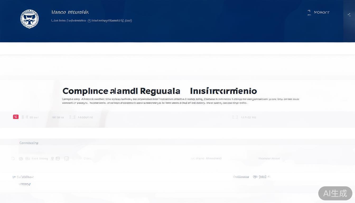The width and height of the screenshot is (355, 203).
Task: Click the card icon left of the monitor icon
Action: click(58, 159)
